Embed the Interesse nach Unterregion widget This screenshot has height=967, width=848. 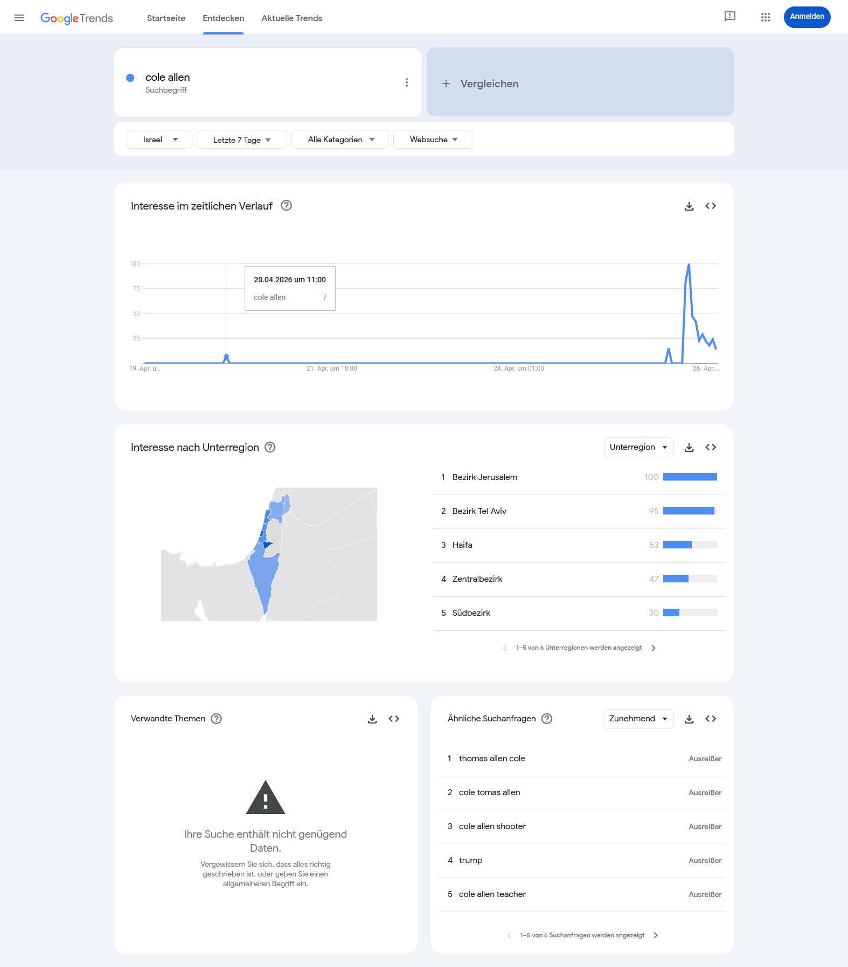(711, 447)
